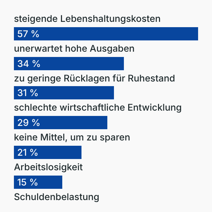Click the '31 %' value text
This screenshot has height=212, width=212.
pyautogui.click(x=27, y=93)
